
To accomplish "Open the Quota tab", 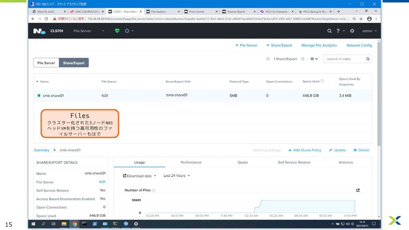I will tap(242, 162).
